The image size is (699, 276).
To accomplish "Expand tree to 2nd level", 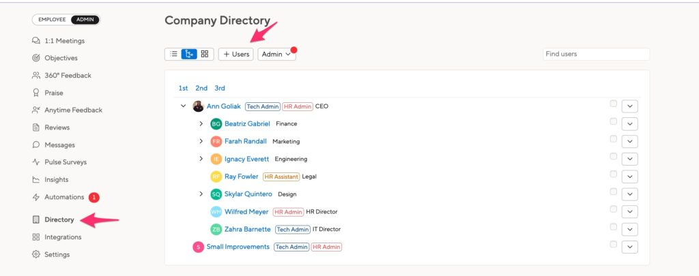I will point(201,88).
